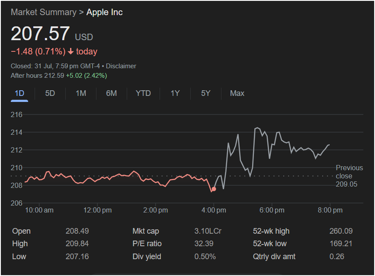Click the Closed: 31 Jul, 7:59 pm timestamp

pyautogui.click(x=55, y=66)
